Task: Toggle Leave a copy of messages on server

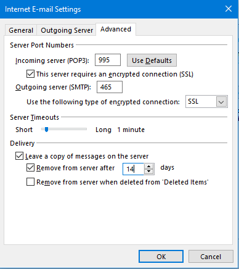Action: (x=19, y=156)
